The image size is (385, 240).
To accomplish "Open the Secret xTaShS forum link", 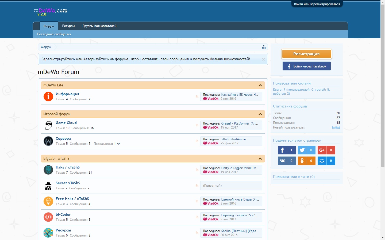I will pyautogui.click(x=68, y=183).
